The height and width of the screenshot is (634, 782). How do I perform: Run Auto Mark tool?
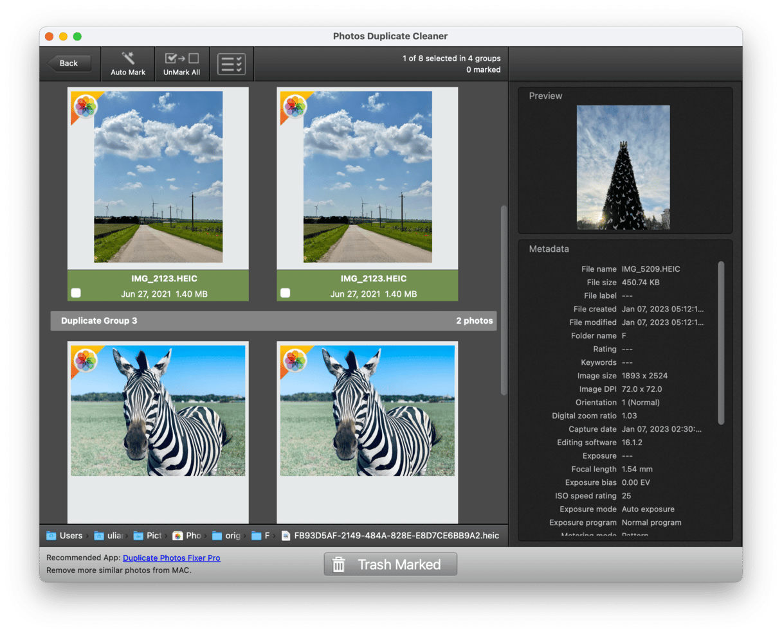tap(128, 64)
